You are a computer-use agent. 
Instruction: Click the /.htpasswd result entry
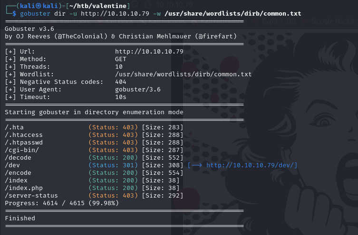24,142
